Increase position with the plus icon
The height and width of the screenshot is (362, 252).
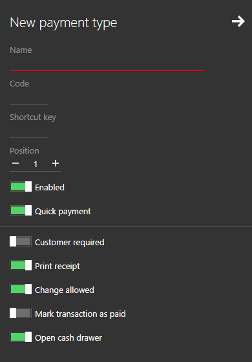click(x=56, y=163)
